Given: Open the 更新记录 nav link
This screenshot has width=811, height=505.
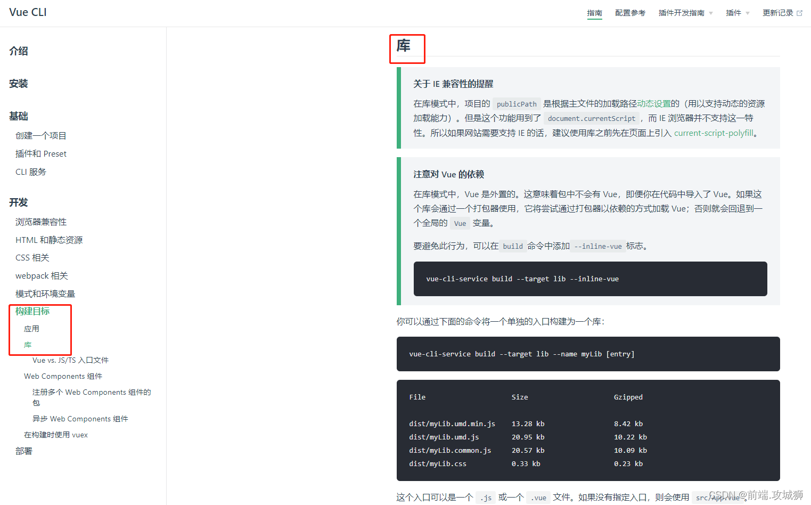Looking at the screenshot, I should (778, 13).
